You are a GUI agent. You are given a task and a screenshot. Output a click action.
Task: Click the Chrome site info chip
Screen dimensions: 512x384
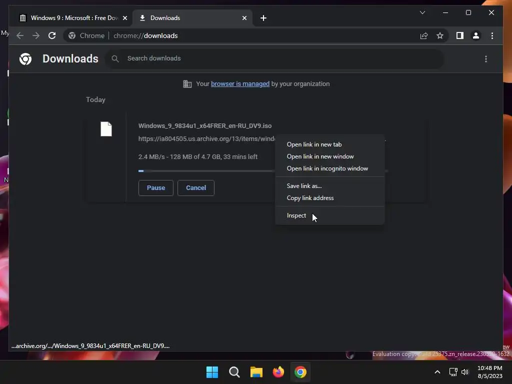86,35
